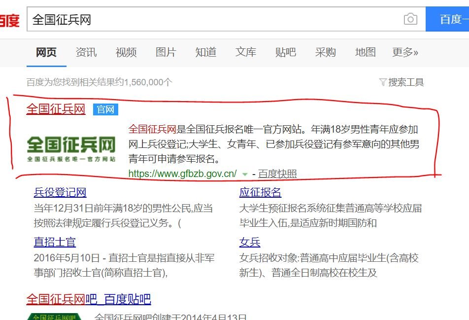Expand the green caret after the gov.cn URL
The width and height of the screenshot is (469, 320).
(244, 174)
